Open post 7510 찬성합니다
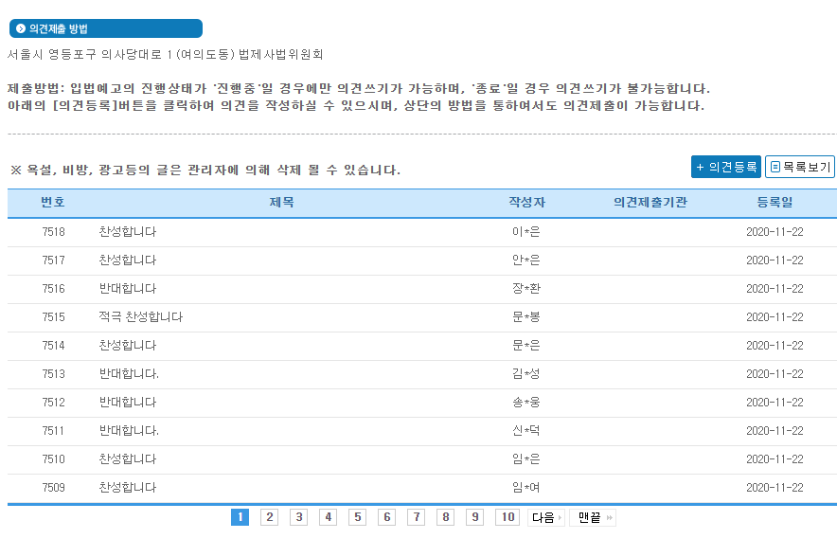Screen dimensions: 837x539 pyautogui.click(x=128, y=458)
